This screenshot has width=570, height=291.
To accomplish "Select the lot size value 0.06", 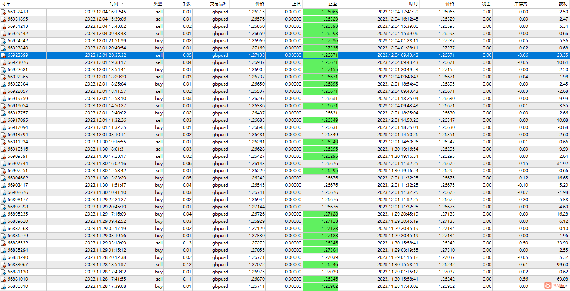I will (x=187, y=164).
